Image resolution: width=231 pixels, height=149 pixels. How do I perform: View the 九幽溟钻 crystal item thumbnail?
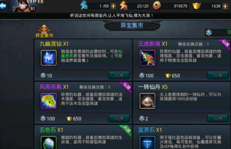(49, 58)
